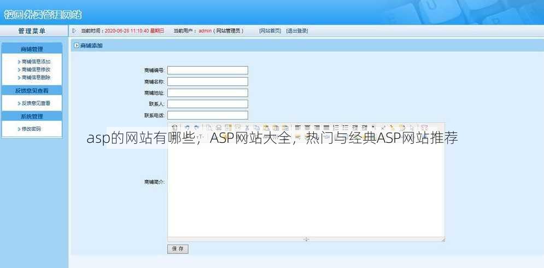This screenshot has height=268, width=544.
Task: Click the 保存 save button
Action: point(178,249)
